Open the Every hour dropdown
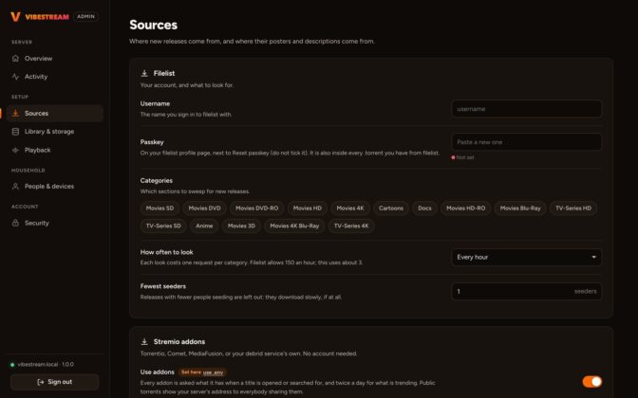 pyautogui.click(x=527, y=257)
